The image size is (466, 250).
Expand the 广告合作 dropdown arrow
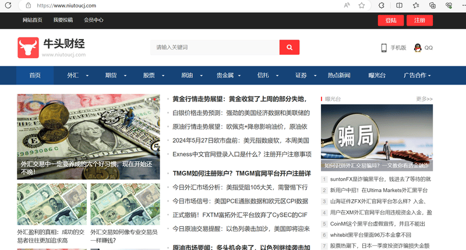(x=429, y=76)
